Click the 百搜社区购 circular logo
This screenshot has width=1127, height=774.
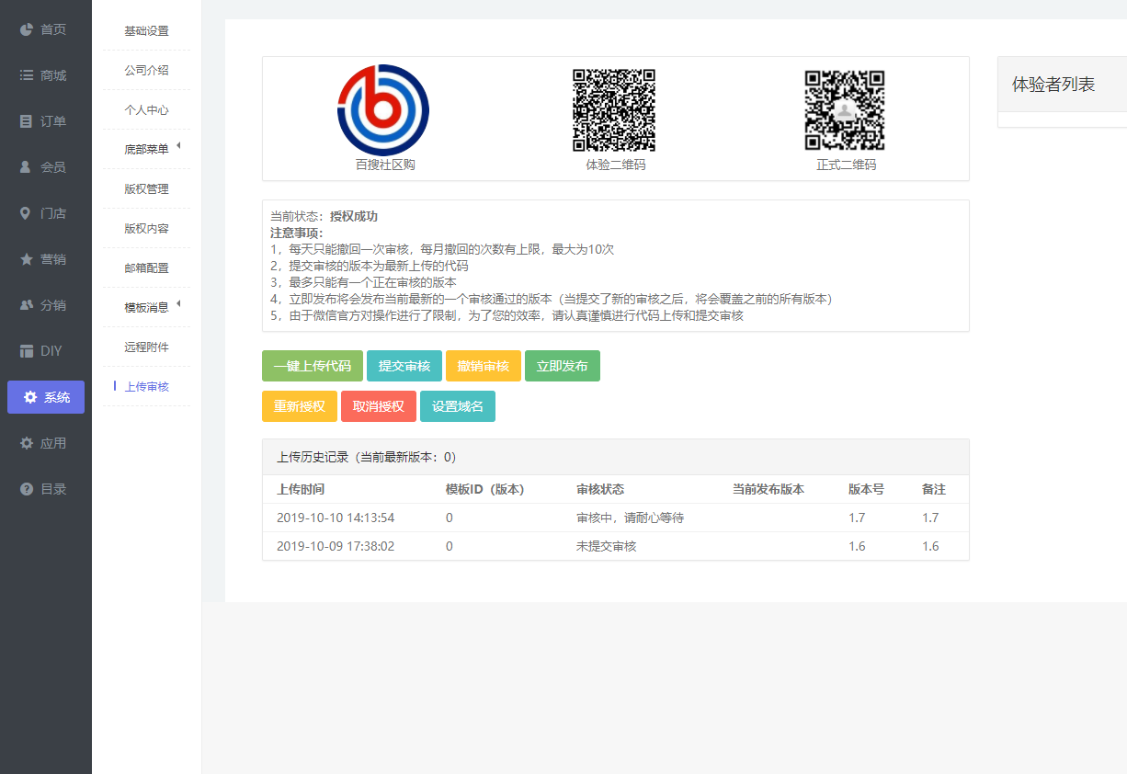coord(383,110)
